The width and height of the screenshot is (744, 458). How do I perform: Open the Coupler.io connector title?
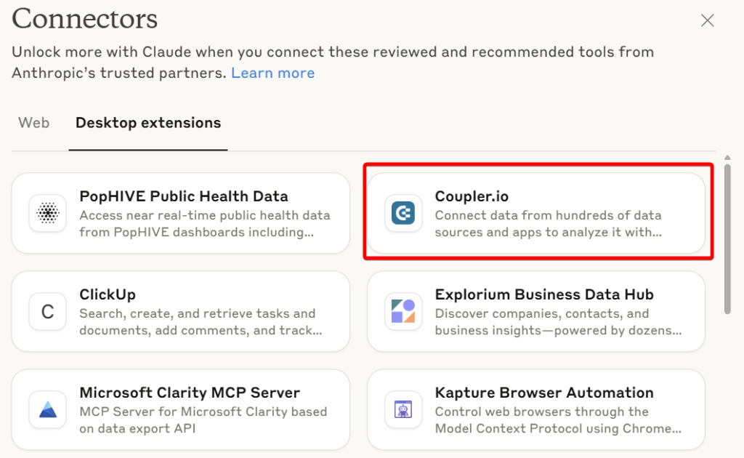coord(472,196)
